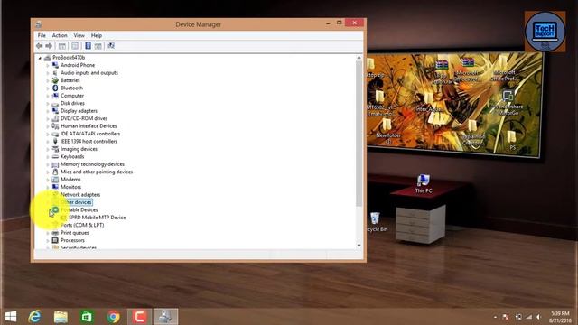This screenshot has height=325, width=578.
Task: Toggle the console tree toolbar icon
Action: 62,46
